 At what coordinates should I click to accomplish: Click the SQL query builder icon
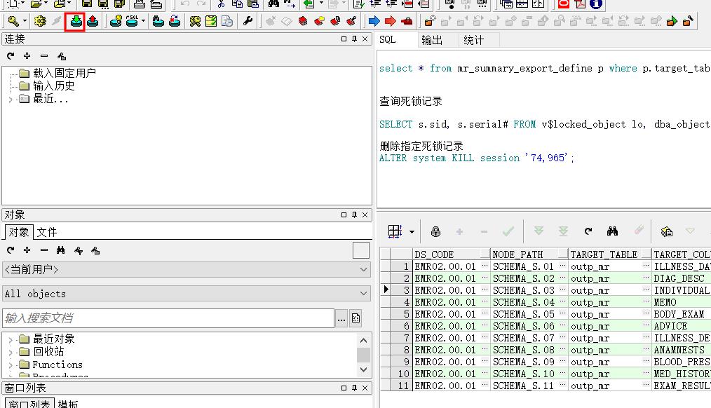(132, 21)
